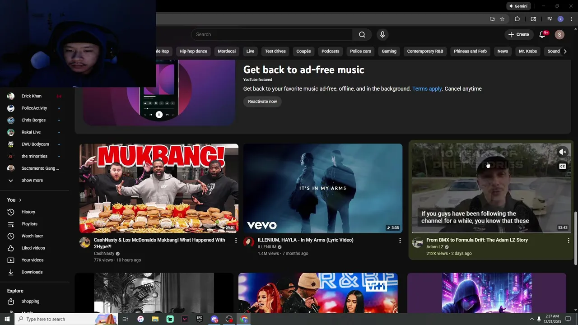Click the install app icon in address bar

tap(492, 19)
